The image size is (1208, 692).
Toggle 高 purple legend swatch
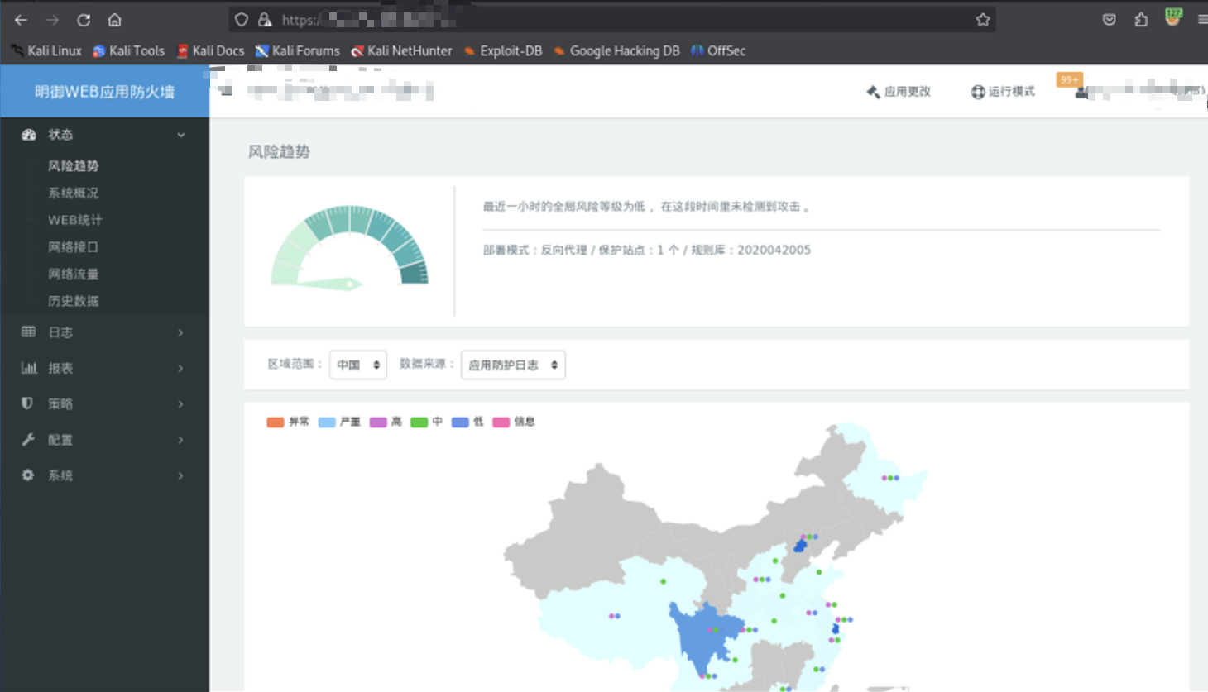click(378, 422)
